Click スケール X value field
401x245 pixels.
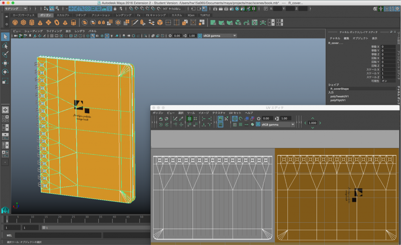coord(388,70)
